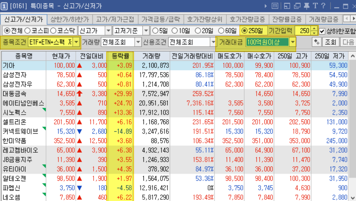Click the up-limit arrow icon in 대동금속 row
Screen dimensions: 356x201
click(x=79, y=94)
